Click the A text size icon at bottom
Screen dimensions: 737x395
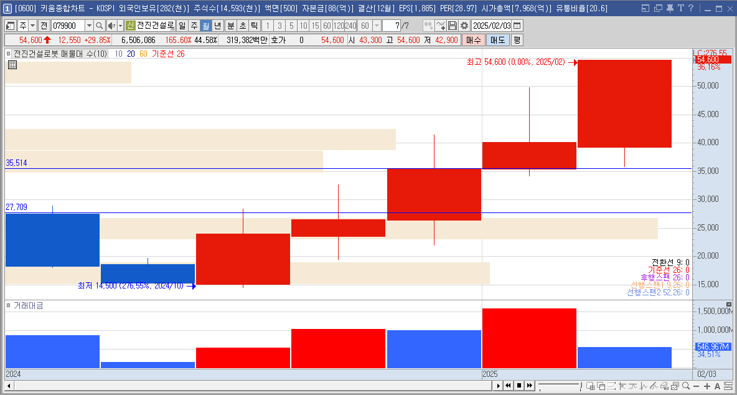717,386
